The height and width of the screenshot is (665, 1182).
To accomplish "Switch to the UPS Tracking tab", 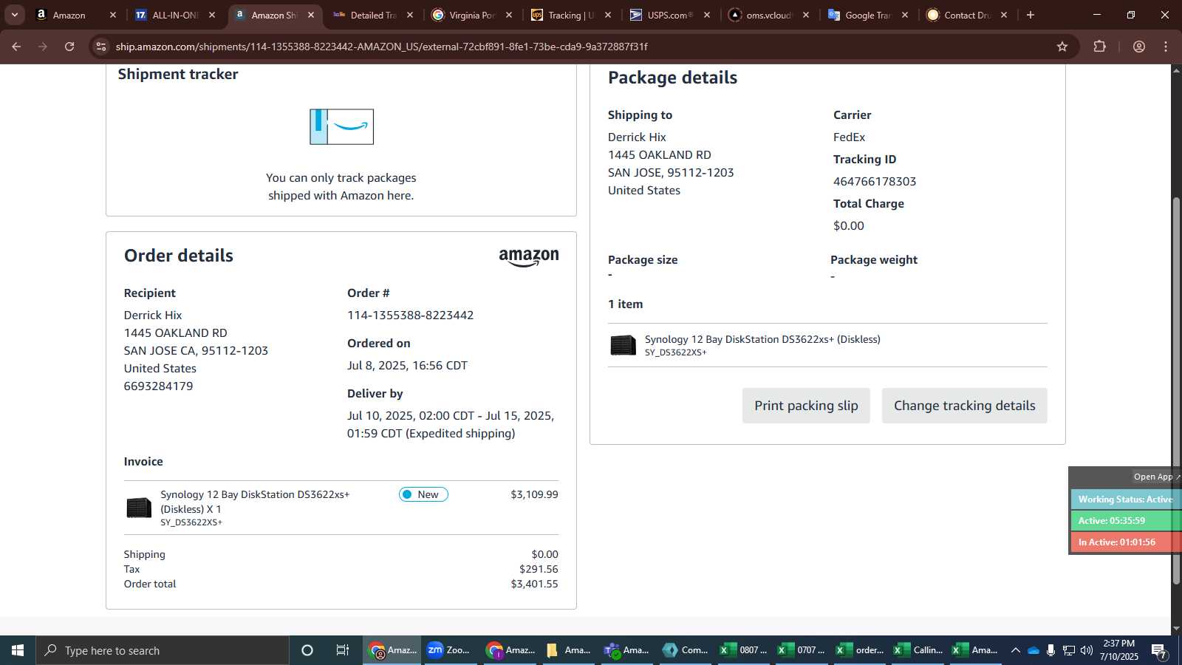I will 571,15.
